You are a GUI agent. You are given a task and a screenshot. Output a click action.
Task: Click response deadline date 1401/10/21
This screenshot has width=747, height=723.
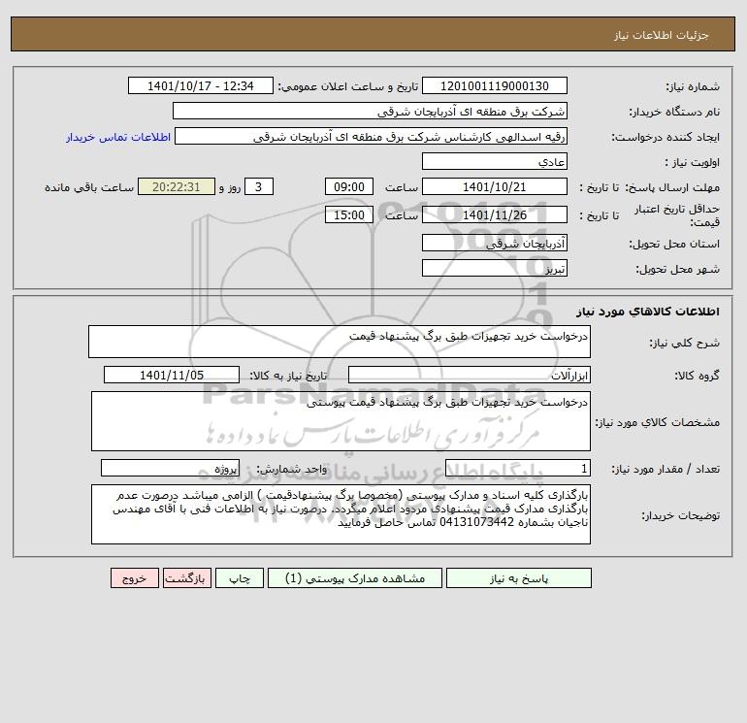click(495, 187)
